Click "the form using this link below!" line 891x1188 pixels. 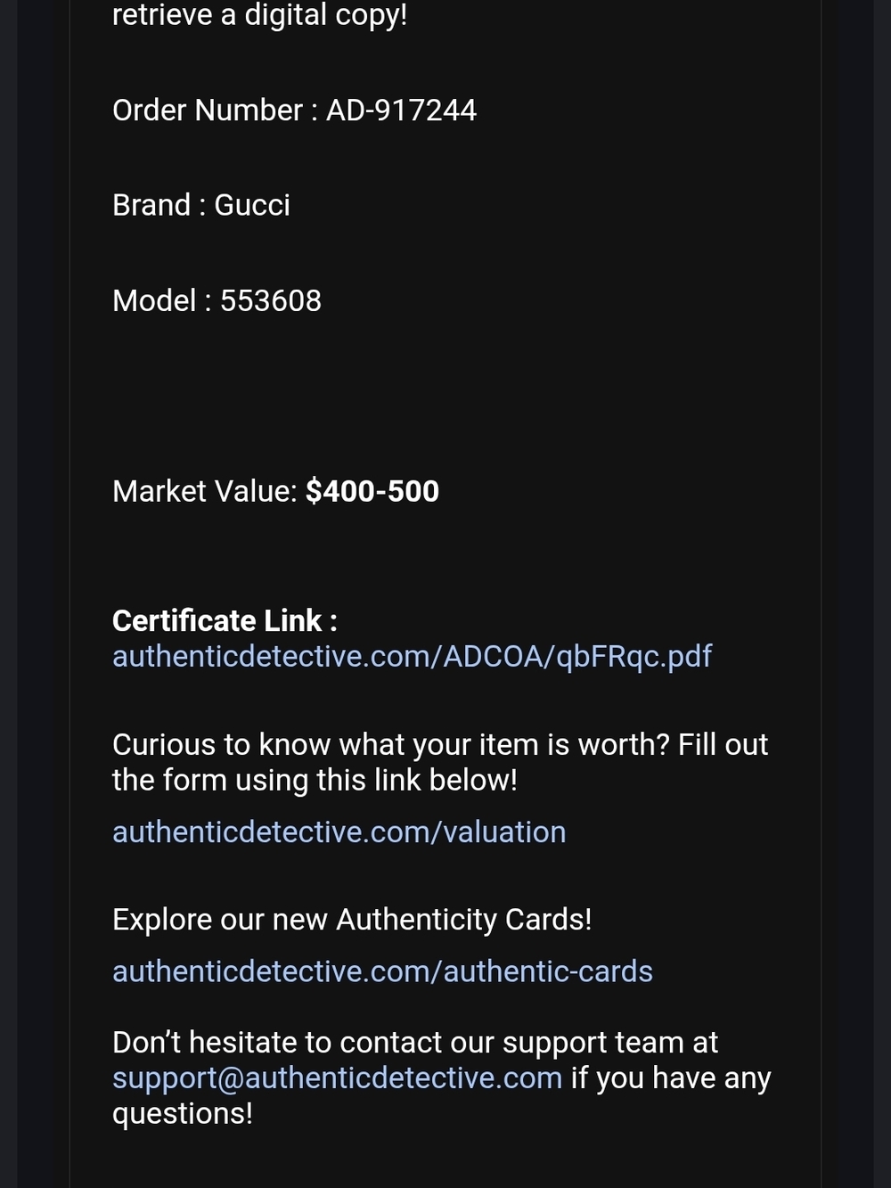coord(315,781)
